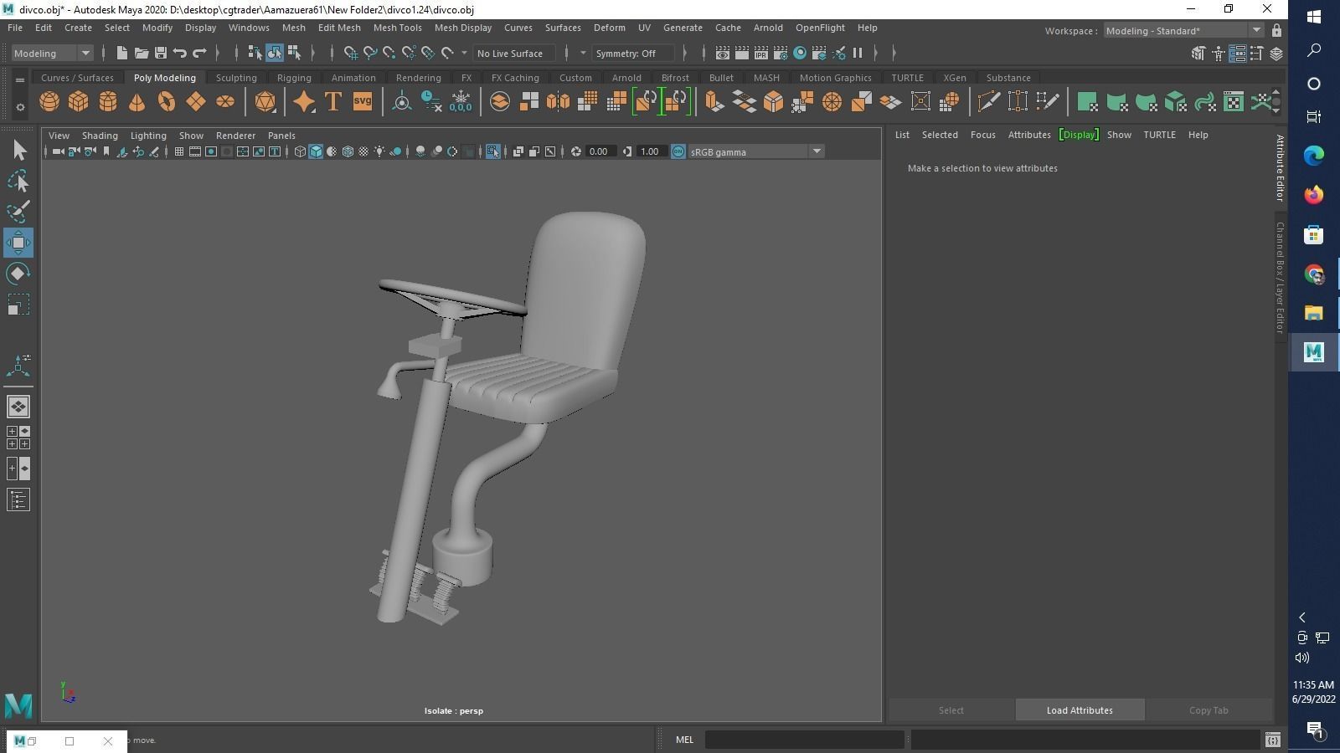1340x753 pixels.
Task: Open the Modeling menu set dropdown
Action: 52,53
